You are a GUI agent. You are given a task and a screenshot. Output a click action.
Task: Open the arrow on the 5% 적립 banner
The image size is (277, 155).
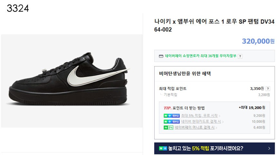tap(269, 149)
